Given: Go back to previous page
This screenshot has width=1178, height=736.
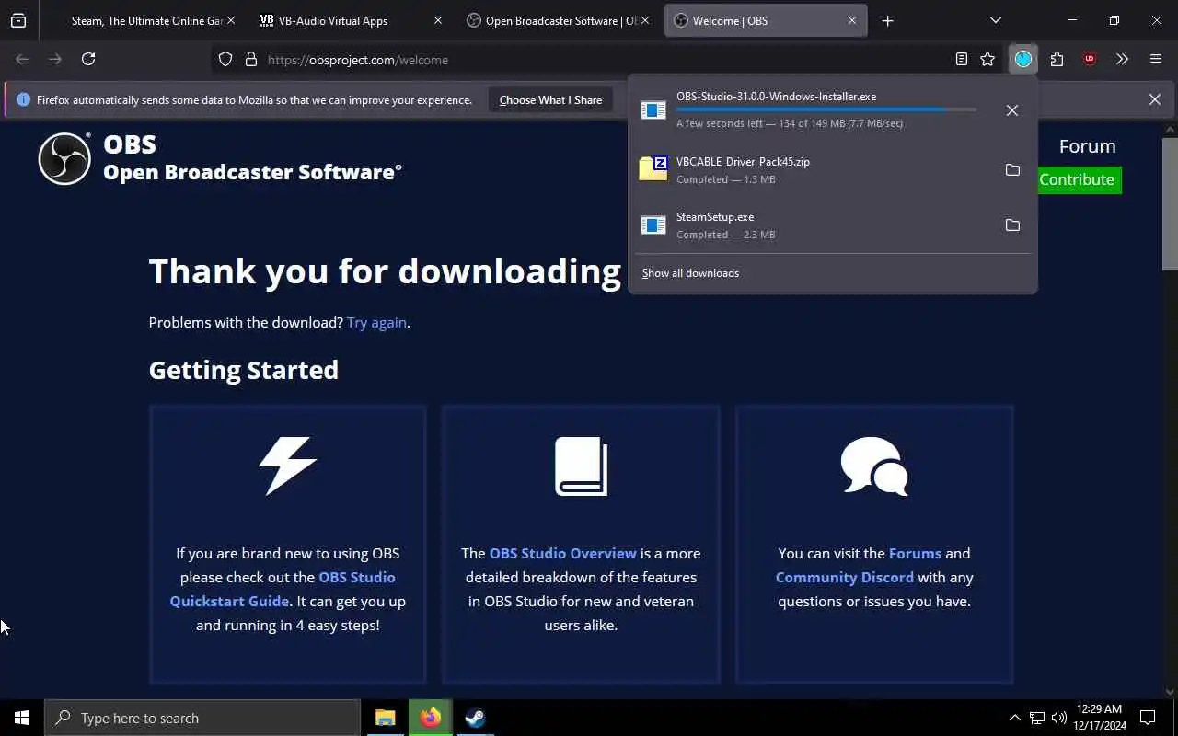Looking at the screenshot, I should tap(22, 59).
